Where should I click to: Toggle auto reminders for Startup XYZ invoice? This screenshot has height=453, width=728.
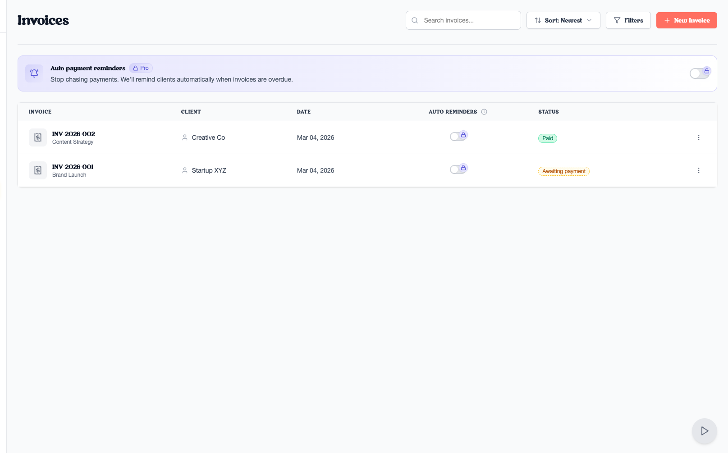click(458, 169)
